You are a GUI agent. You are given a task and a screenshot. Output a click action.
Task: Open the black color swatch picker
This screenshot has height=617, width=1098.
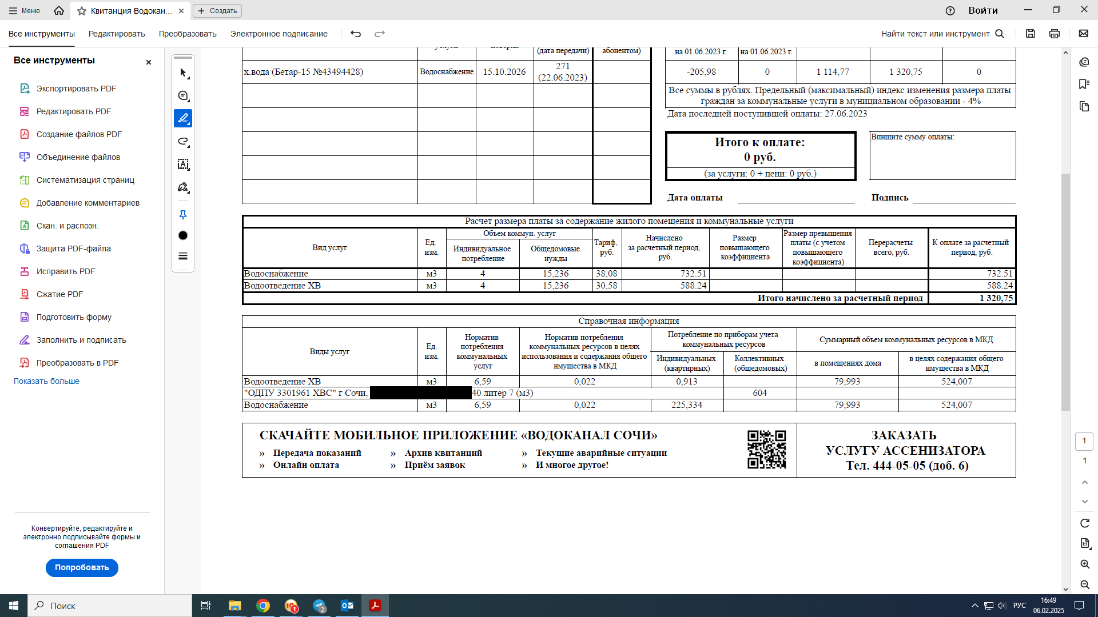[x=183, y=235]
